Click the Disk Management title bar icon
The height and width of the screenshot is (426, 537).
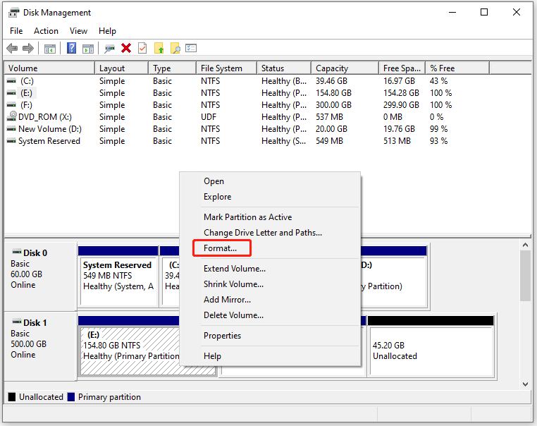[14, 13]
